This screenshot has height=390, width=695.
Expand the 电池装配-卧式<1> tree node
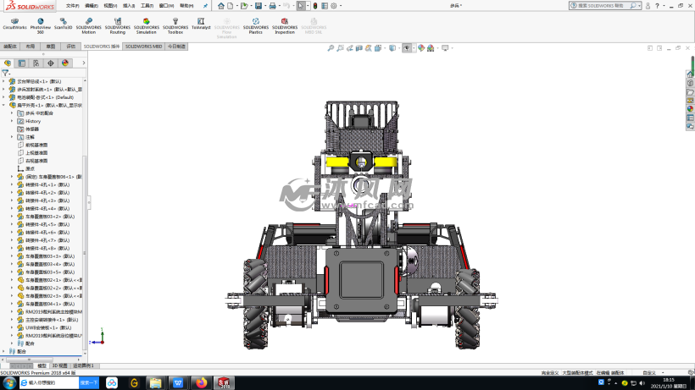[5, 97]
